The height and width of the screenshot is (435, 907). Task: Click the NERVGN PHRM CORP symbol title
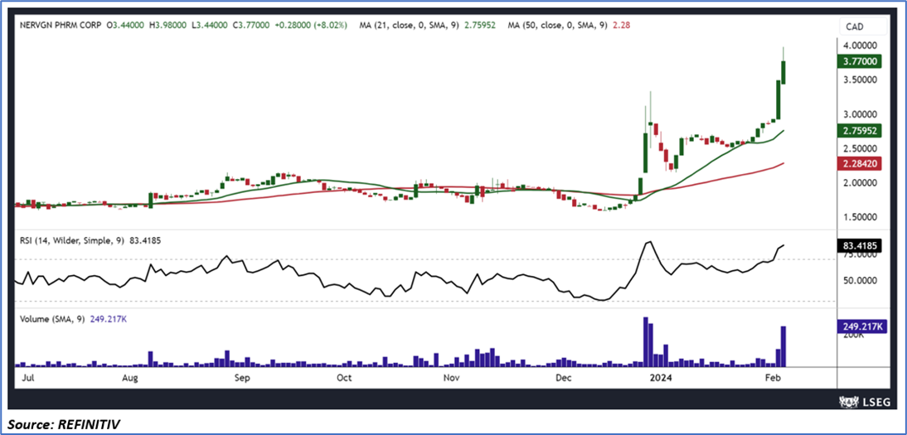click(61, 26)
